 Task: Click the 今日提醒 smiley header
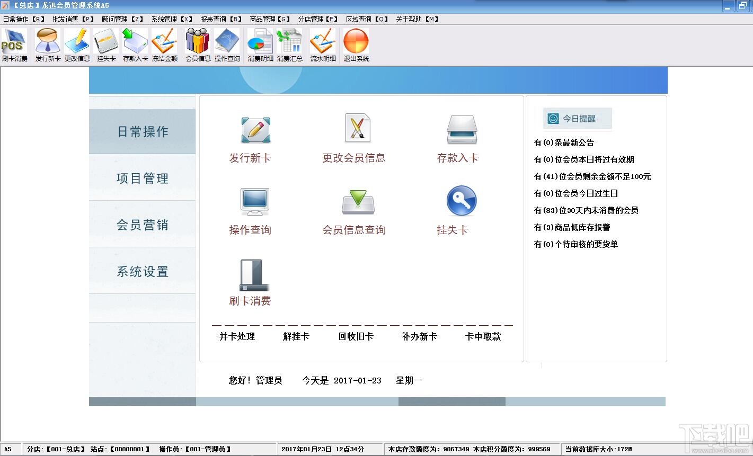578,119
